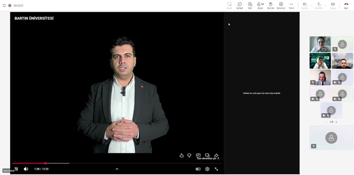Open the video share arrow icon

tap(216, 155)
